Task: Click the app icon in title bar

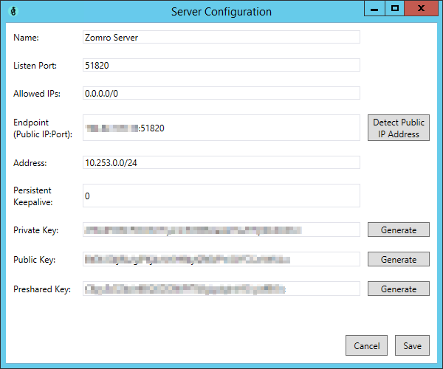Action: point(13,11)
